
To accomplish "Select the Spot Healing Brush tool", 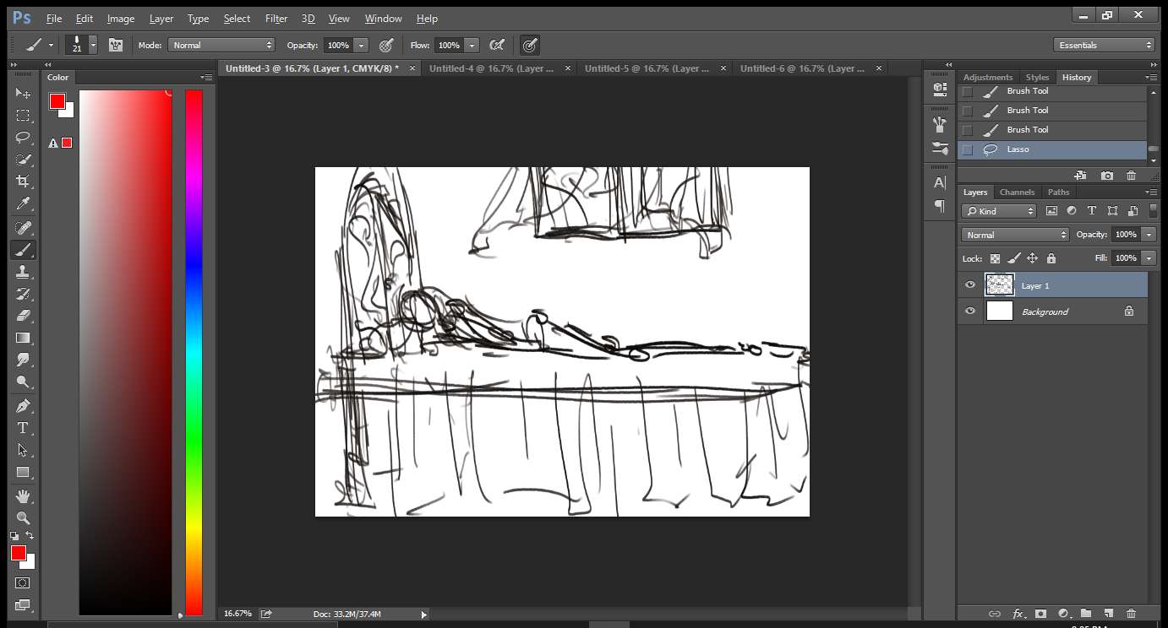I will pos(23,228).
